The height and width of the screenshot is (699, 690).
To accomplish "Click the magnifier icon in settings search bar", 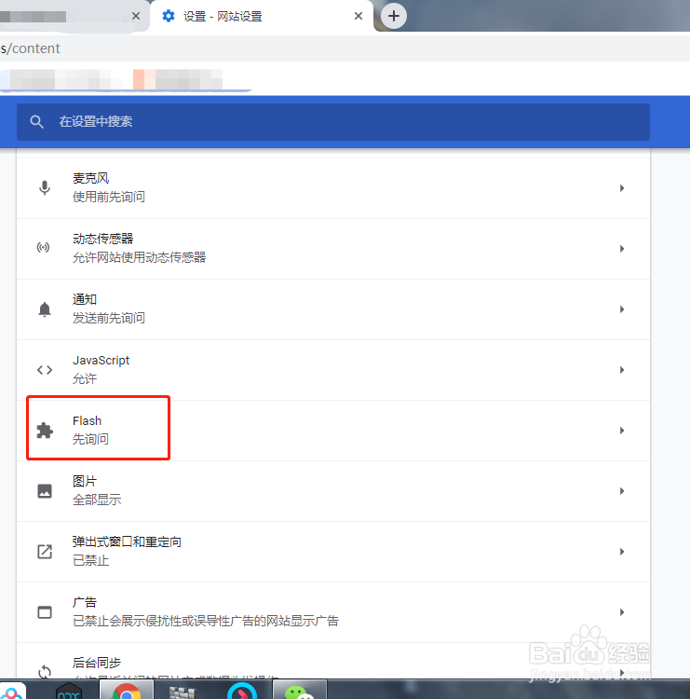I will click(x=37, y=122).
